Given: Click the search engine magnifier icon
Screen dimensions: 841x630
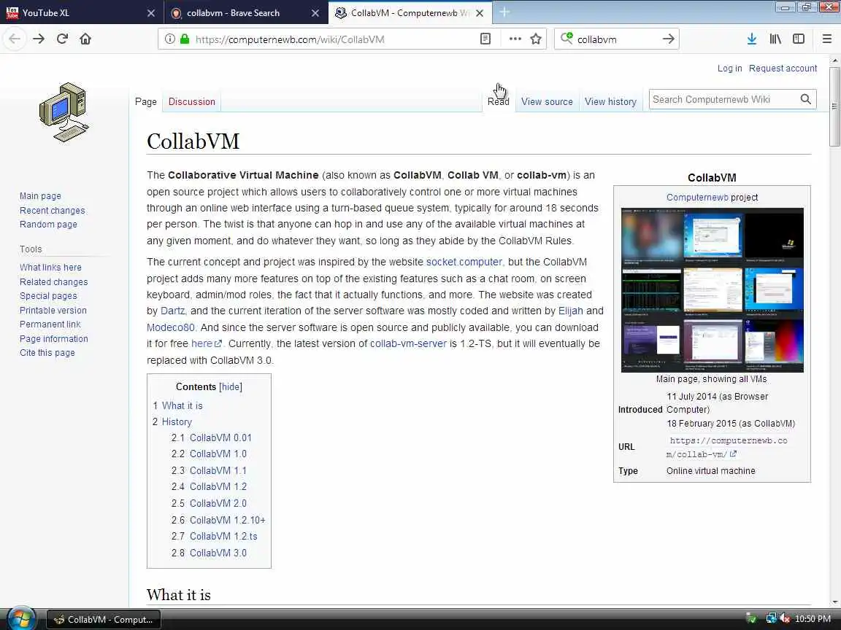Looking at the screenshot, I should (567, 39).
